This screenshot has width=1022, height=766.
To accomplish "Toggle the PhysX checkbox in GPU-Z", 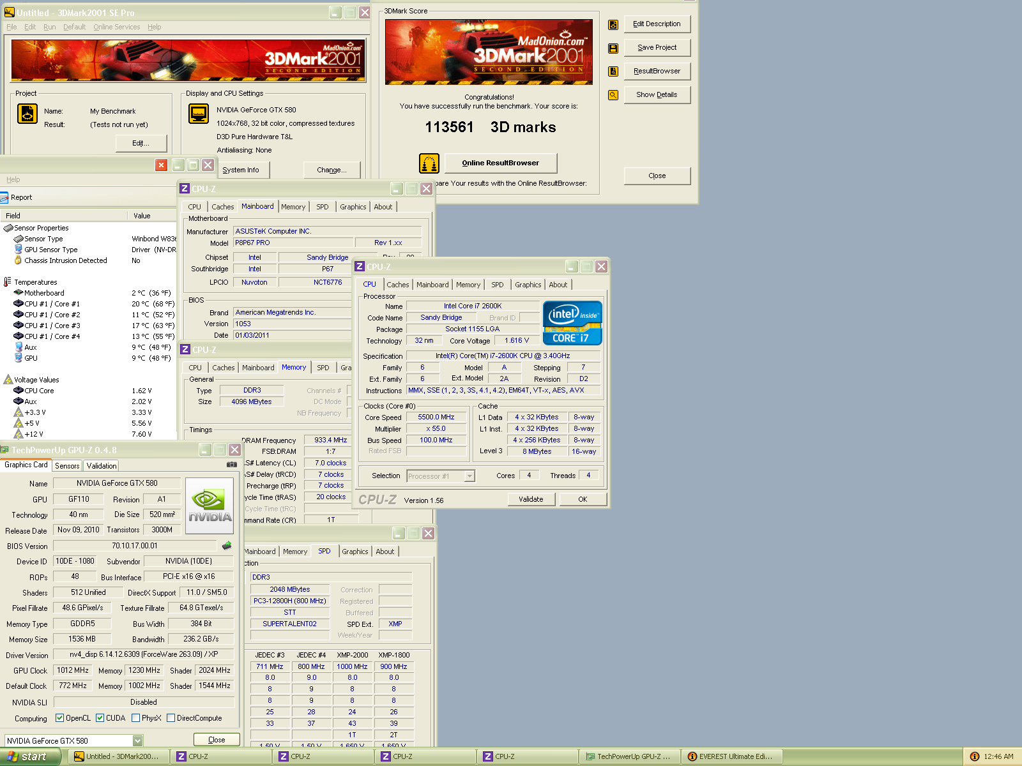I will (x=135, y=718).
